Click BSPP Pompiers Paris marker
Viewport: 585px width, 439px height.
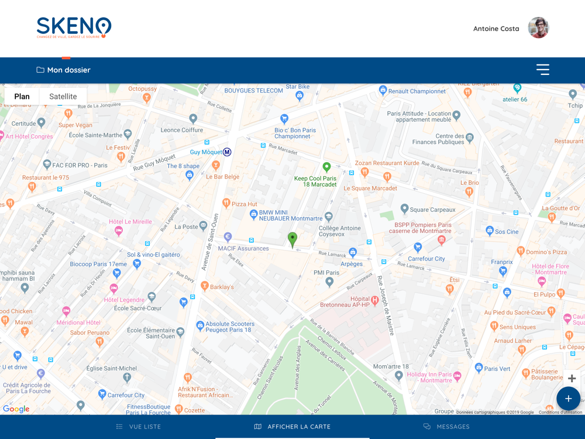tap(442, 240)
